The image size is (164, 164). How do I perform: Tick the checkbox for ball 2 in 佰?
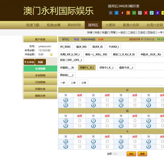click(x=135, y=121)
